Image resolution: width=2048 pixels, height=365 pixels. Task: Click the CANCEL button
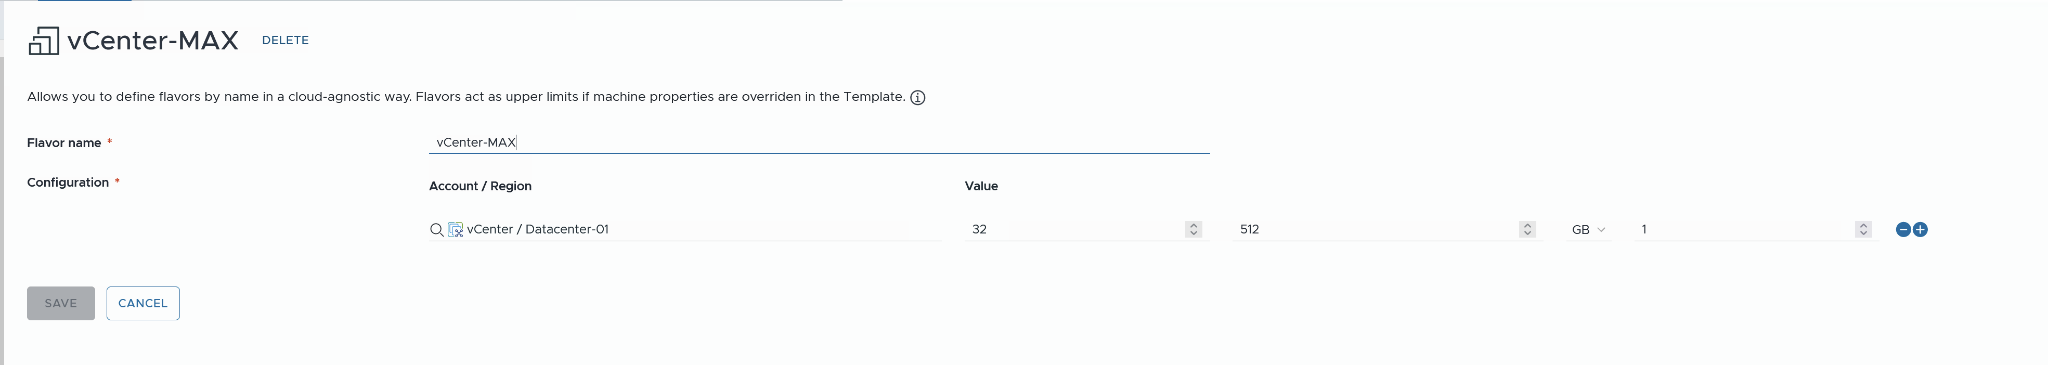tap(143, 303)
